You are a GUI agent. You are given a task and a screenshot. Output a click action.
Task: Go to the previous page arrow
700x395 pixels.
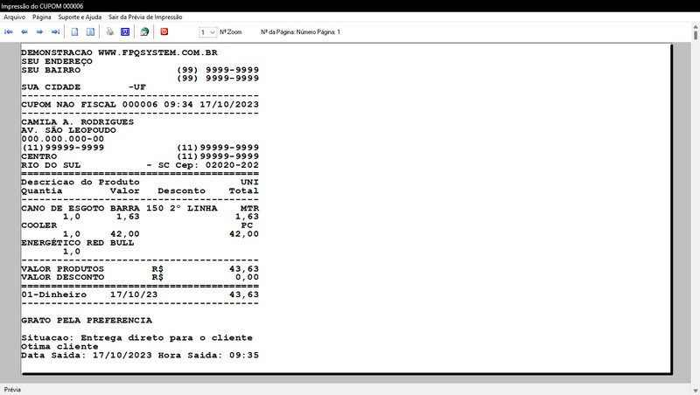click(24, 31)
